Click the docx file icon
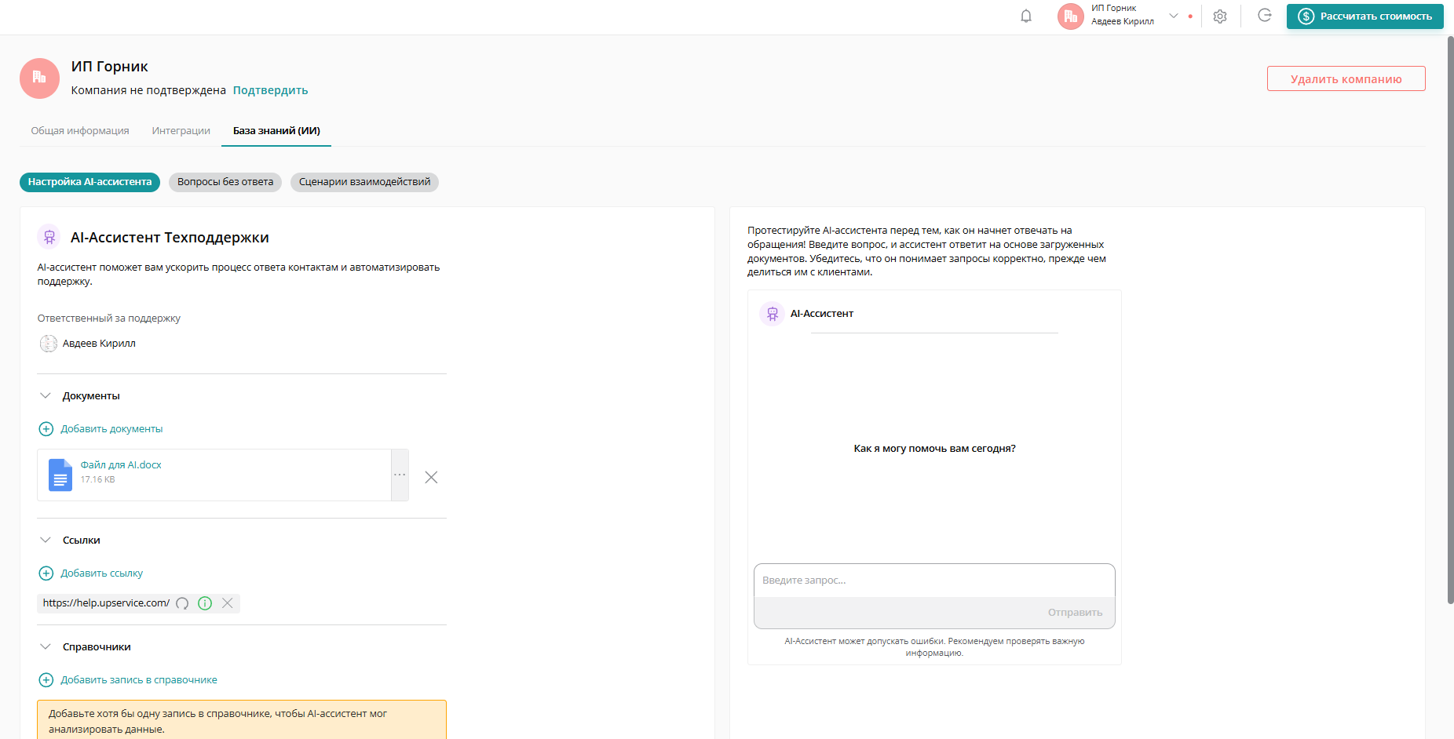Viewport: 1454px width, 739px height. [60, 475]
